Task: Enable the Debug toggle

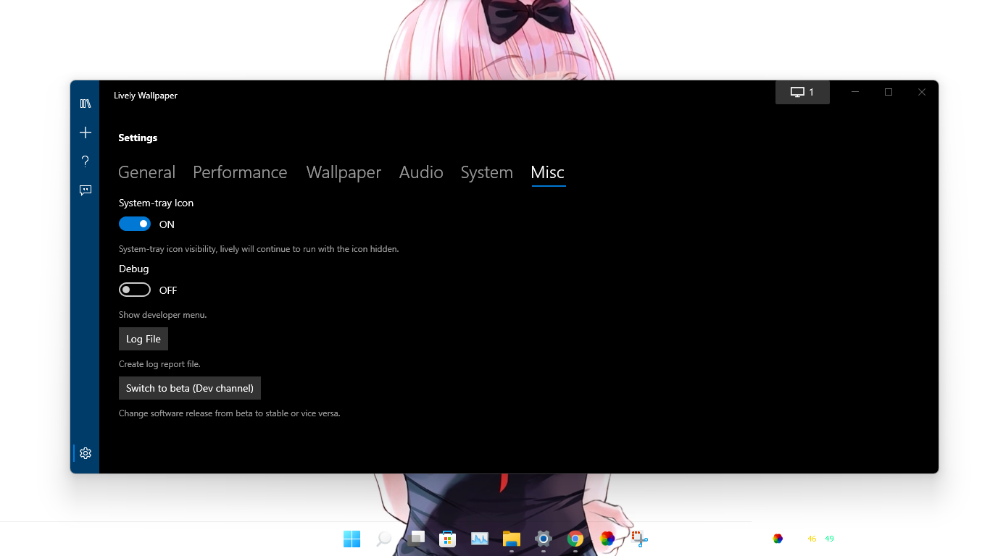Action: click(135, 290)
